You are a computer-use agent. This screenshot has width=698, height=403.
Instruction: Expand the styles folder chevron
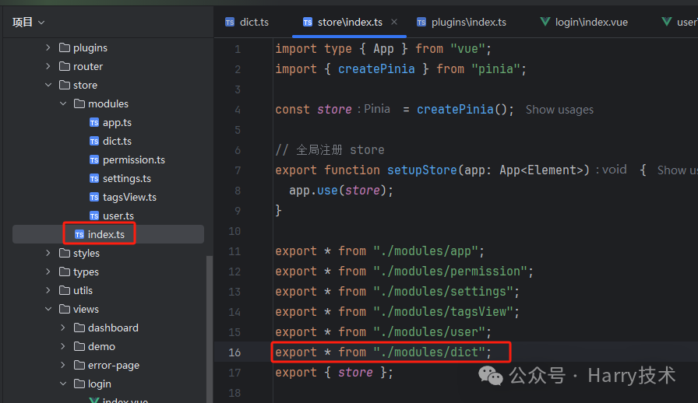pyautogui.click(x=48, y=253)
